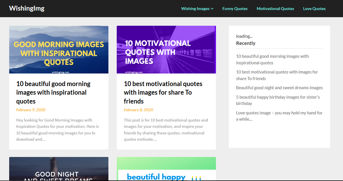This screenshot has width=343, height=181.
Task: Open the 10 best motivational quotes post title
Action: coord(163,92)
